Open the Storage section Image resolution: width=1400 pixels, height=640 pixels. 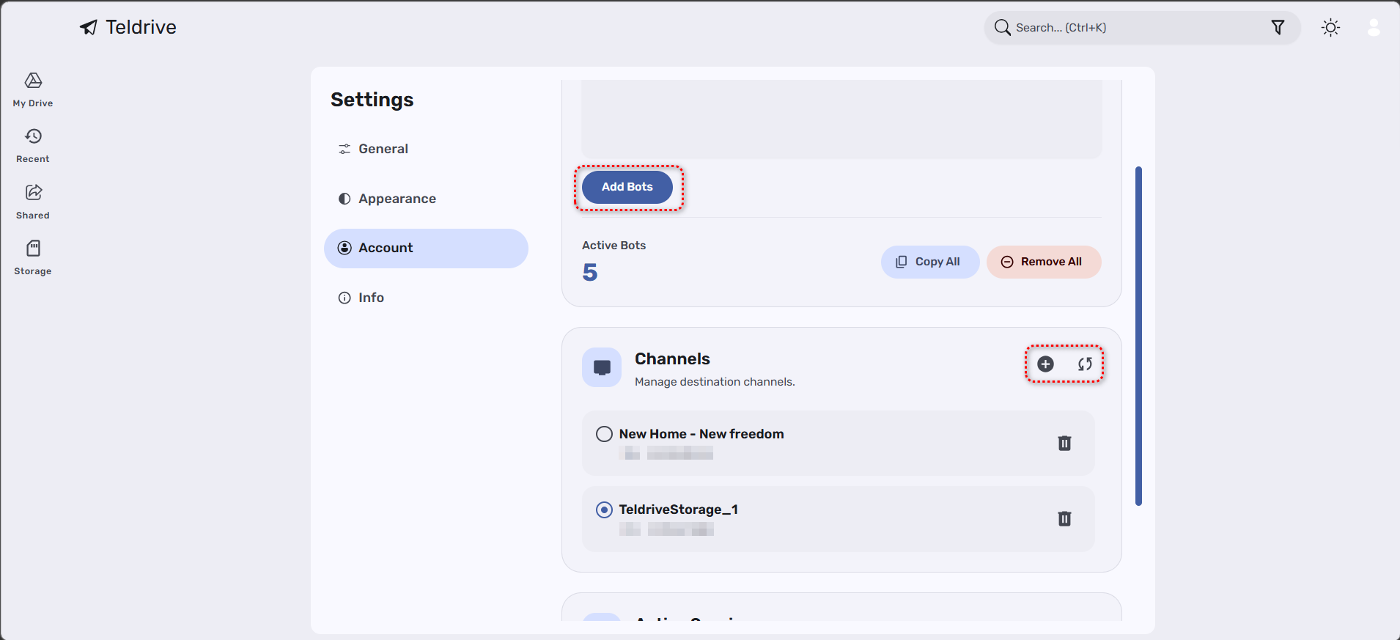33,258
